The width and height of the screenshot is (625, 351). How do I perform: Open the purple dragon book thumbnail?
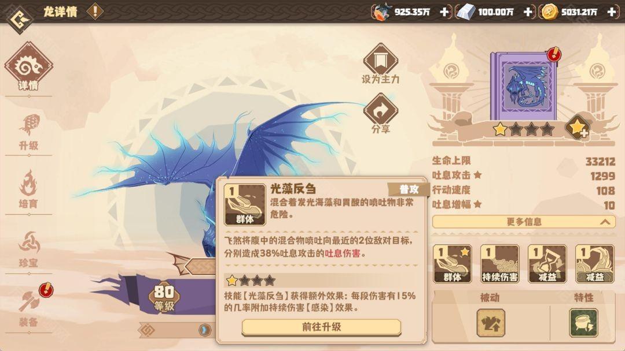(524, 87)
